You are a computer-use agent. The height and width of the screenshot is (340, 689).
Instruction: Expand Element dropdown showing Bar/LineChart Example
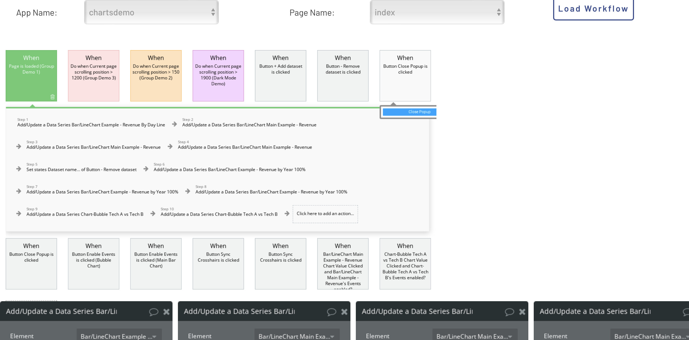coord(119,336)
